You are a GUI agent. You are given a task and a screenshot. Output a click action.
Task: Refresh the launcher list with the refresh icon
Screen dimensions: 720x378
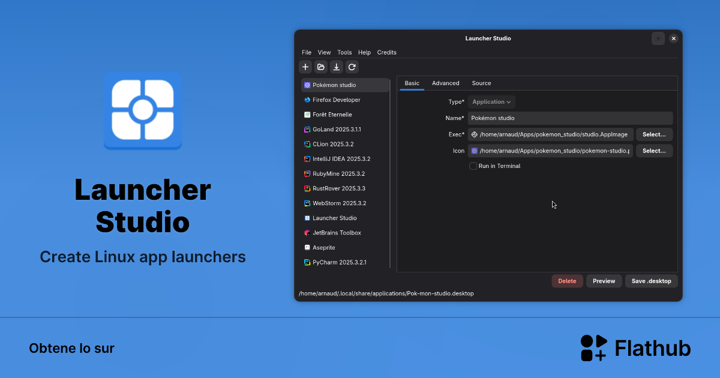352,67
